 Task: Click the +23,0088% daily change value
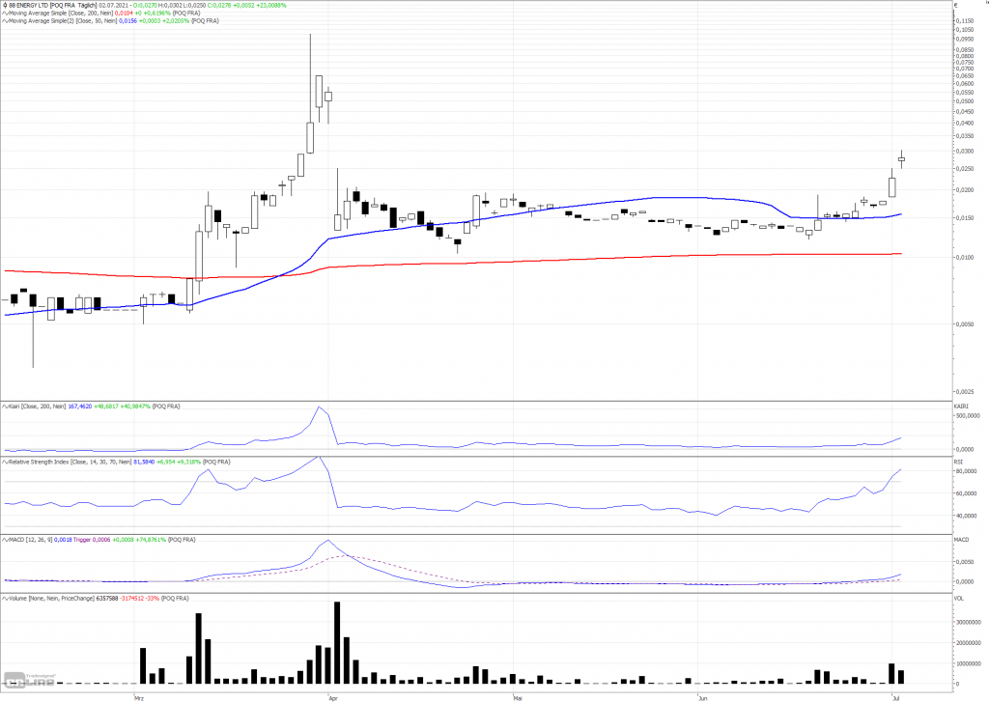[x=270, y=5]
